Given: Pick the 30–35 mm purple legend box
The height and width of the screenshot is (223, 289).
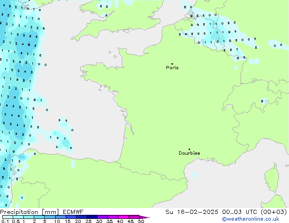Looking at the screenshot, I should click(x=103, y=217).
